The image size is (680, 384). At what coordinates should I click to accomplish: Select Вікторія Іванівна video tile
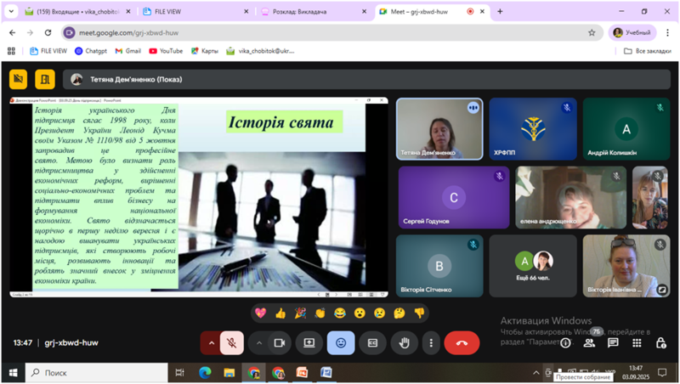coord(626,266)
